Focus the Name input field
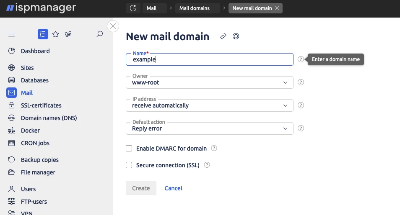This screenshot has height=215, width=400. 210,59
